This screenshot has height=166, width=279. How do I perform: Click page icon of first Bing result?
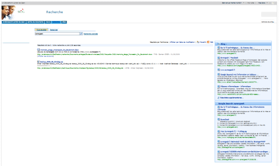point(219,48)
